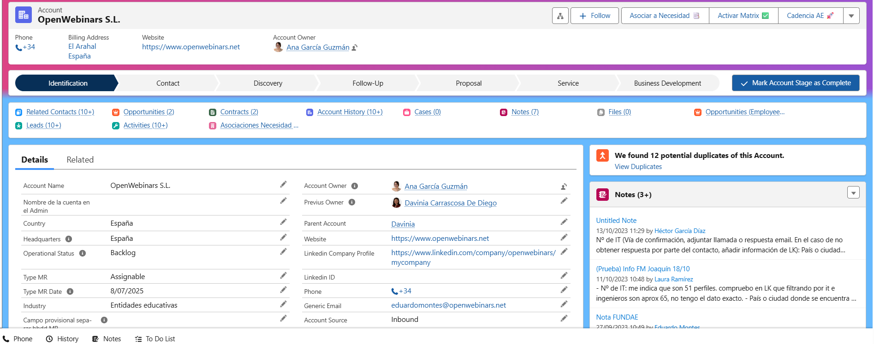Click the Activar Matrix button

(x=743, y=16)
